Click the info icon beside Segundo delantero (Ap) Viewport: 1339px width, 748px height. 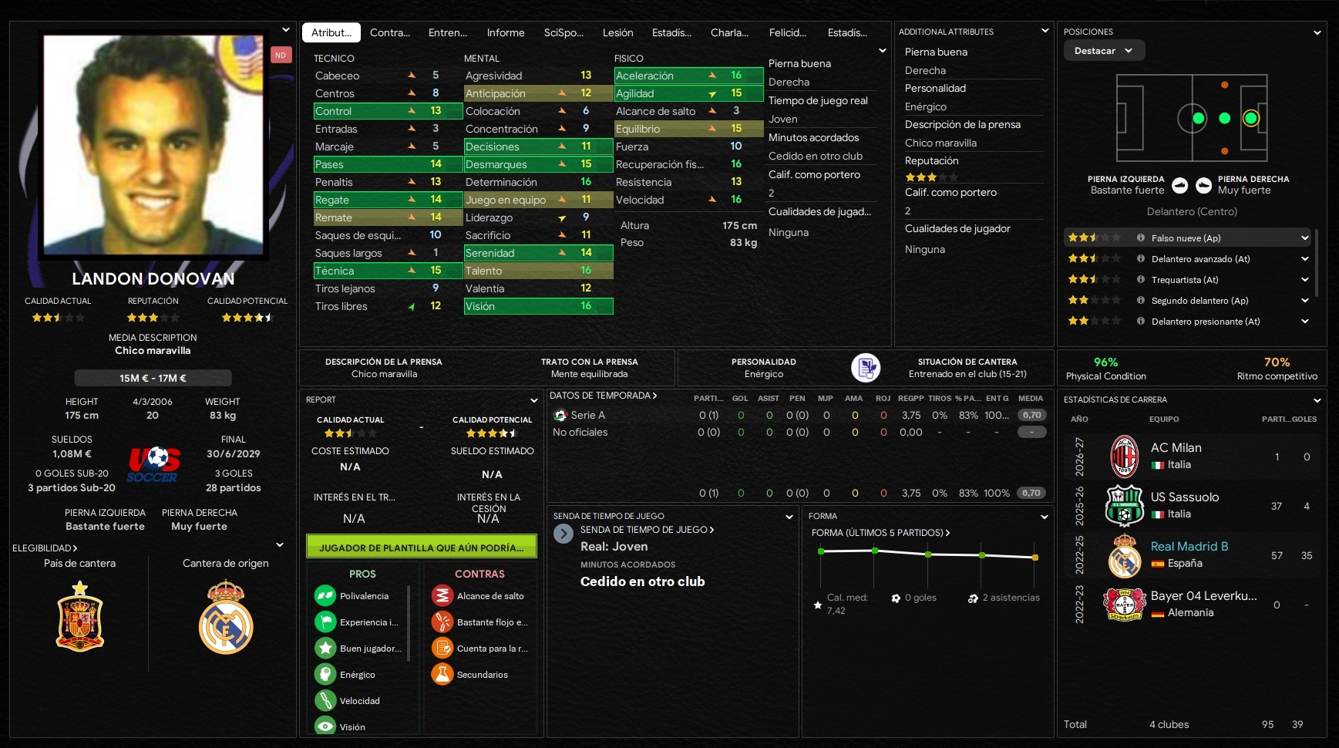point(1141,300)
